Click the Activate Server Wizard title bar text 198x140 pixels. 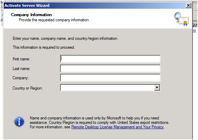[27, 5]
